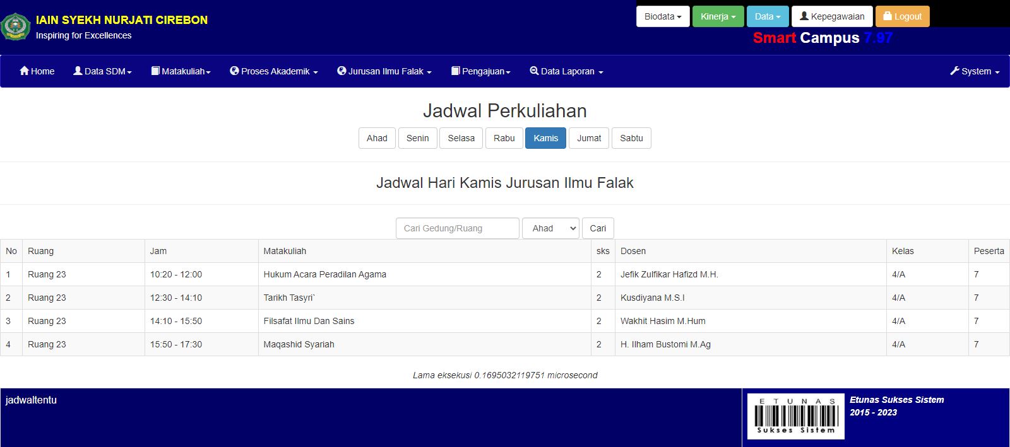Open the blue Data dropdown button
The image size is (1010, 447).
click(x=768, y=16)
